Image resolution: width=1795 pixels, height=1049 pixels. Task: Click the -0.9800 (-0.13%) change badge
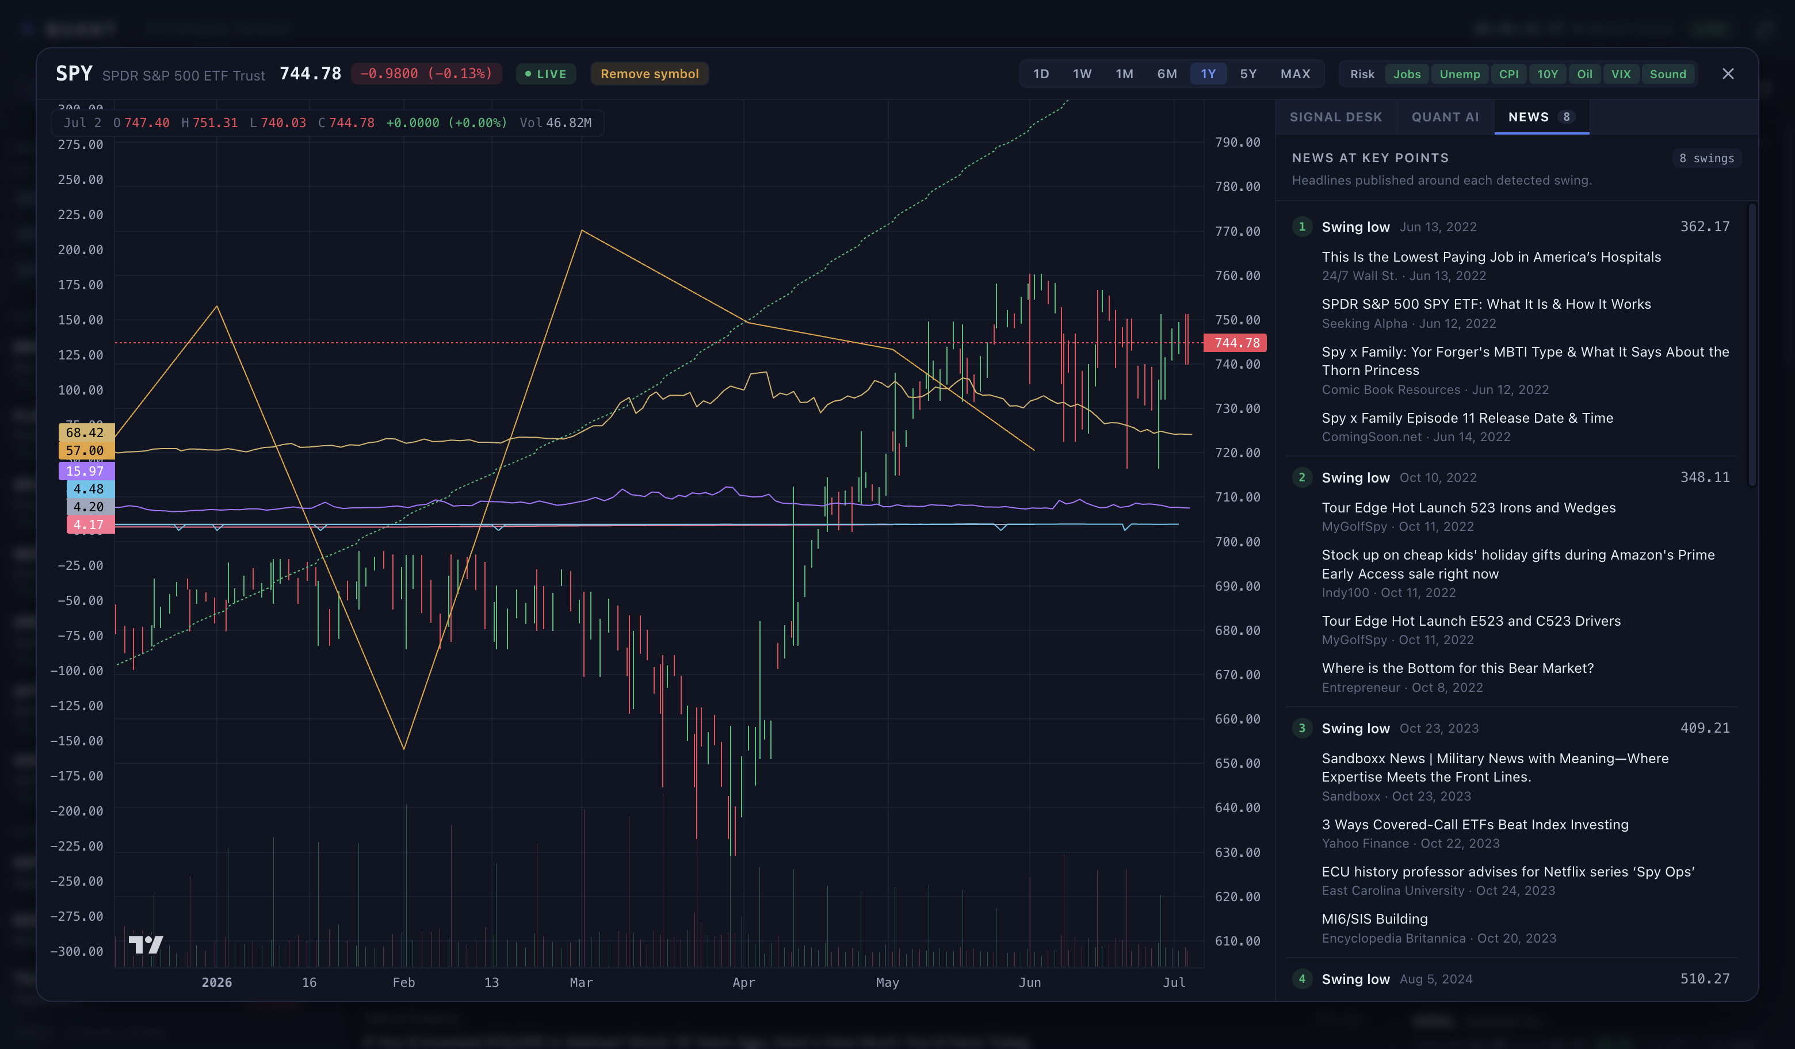click(426, 74)
